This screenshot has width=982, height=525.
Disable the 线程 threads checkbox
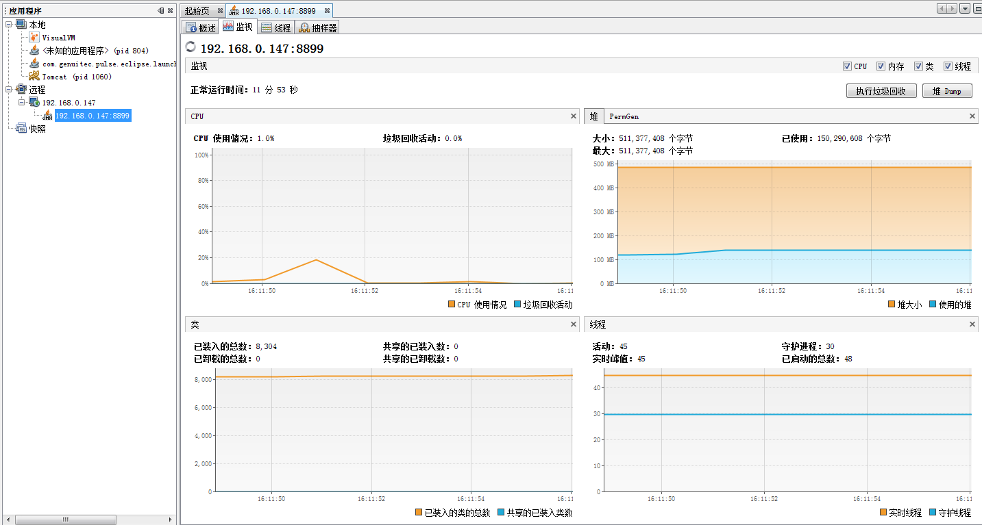948,66
